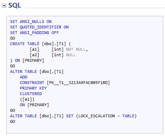Click the SQL section heading
This screenshot has height=136, width=165.
coord(15,6)
